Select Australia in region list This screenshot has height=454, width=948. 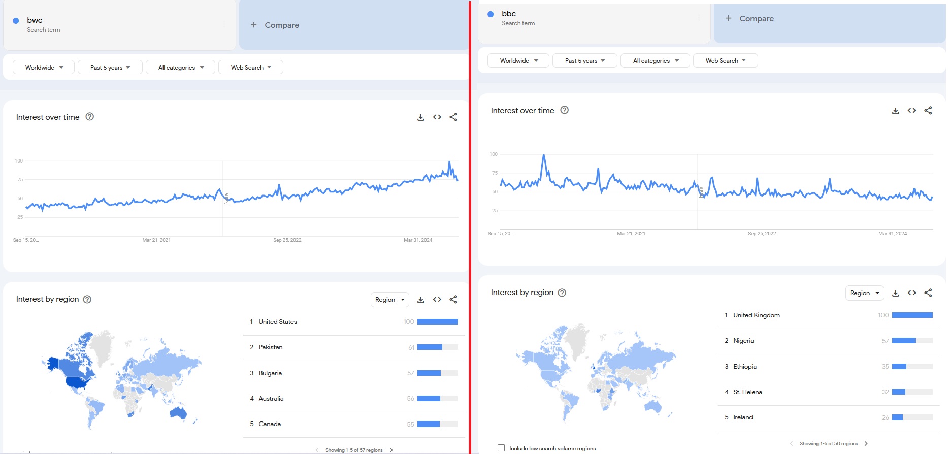(271, 399)
